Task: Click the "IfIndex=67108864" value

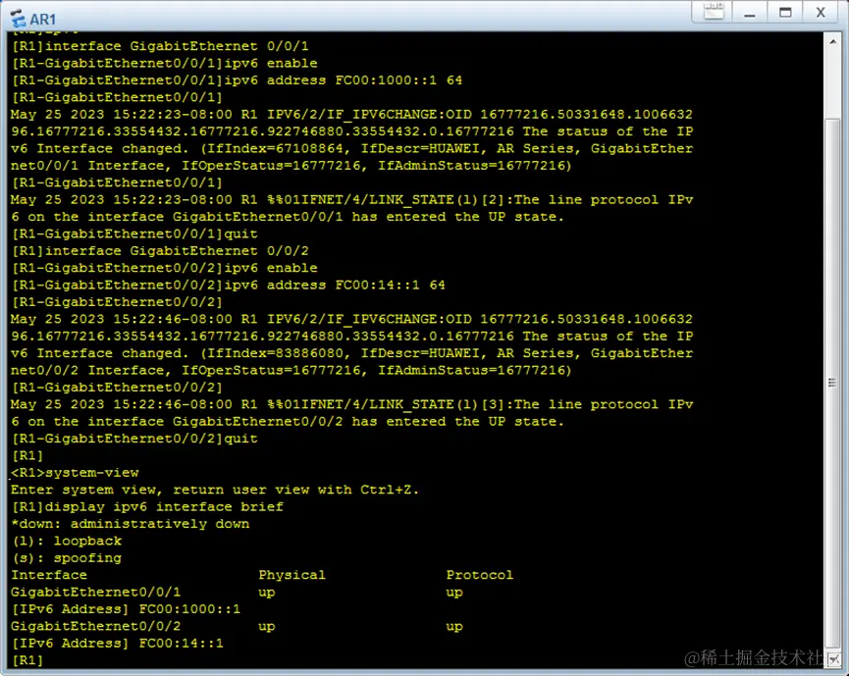Action: click(x=275, y=148)
